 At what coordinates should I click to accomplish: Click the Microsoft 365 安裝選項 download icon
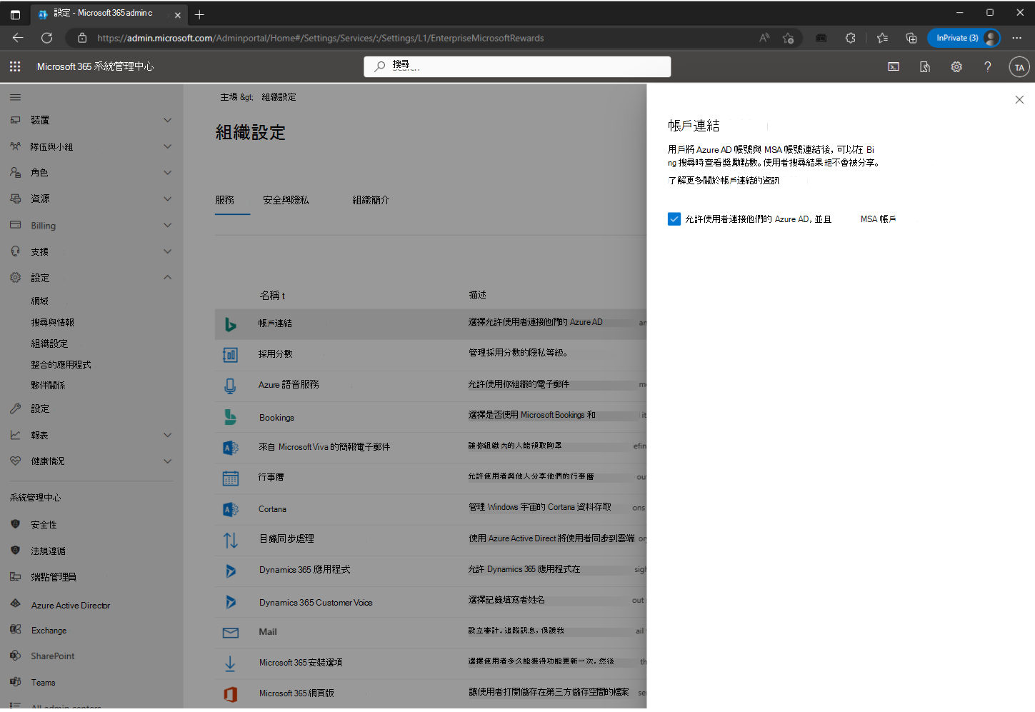[x=230, y=663]
